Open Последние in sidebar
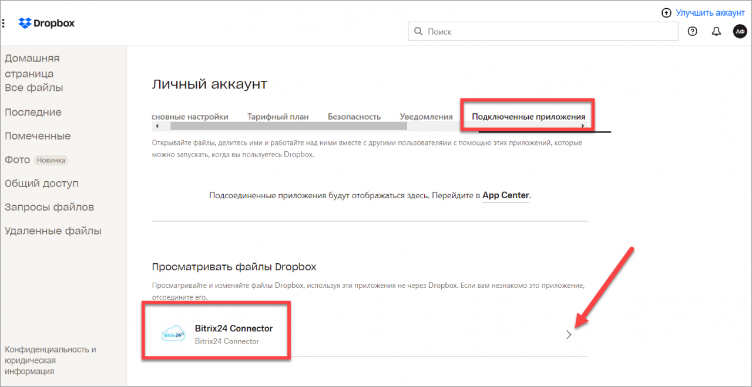752x387 pixels. 33,112
